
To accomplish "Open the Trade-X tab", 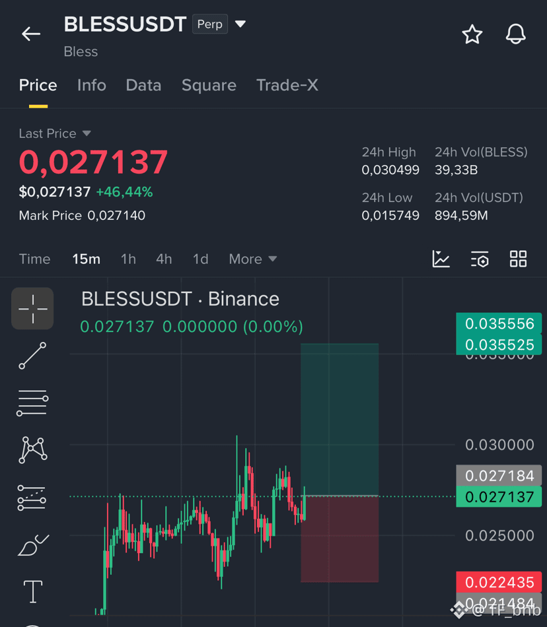I will coord(287,85).
